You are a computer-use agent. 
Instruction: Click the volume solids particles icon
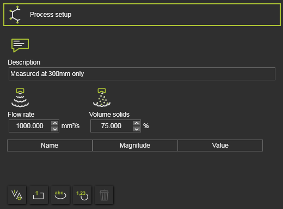click(x=102, y=98)
